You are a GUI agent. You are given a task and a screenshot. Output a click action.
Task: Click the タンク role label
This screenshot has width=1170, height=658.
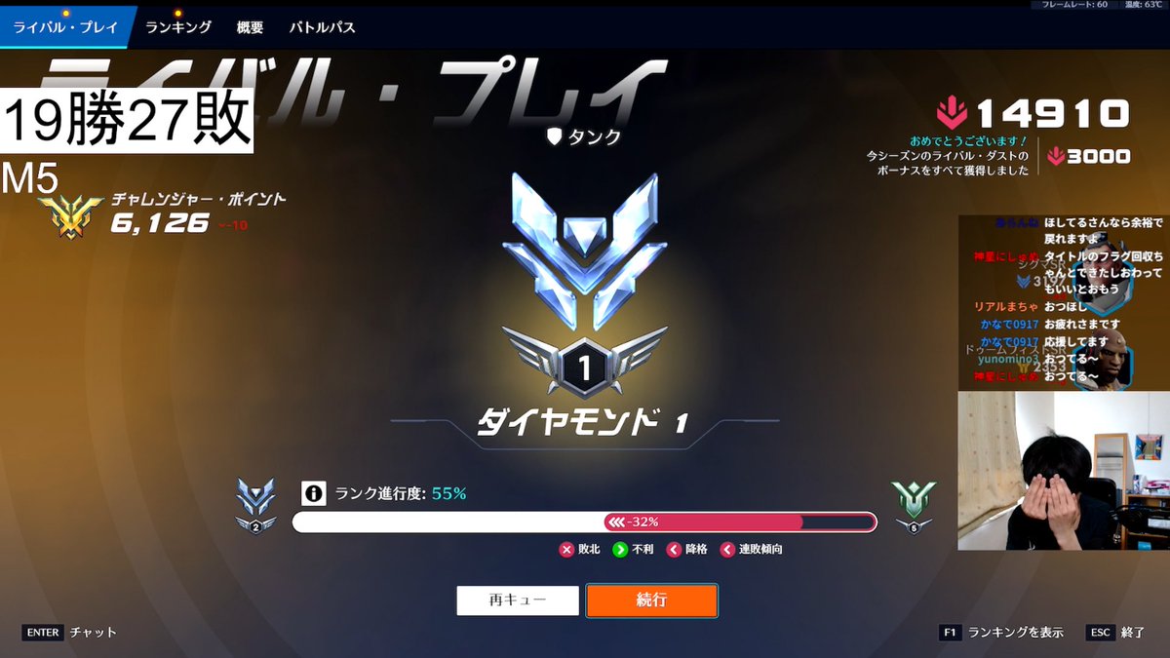593,137
